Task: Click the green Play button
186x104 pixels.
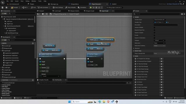Action: [x=91, y=8]
